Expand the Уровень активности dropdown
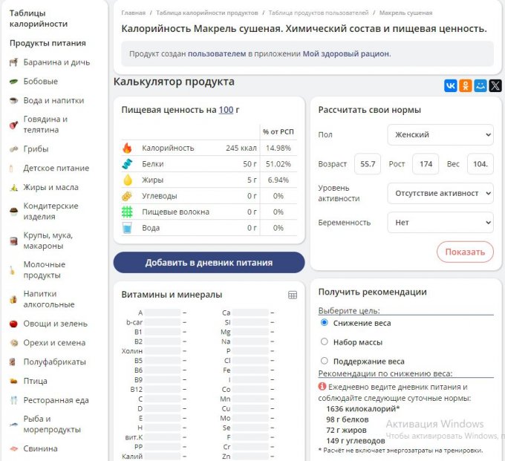Image resolution: width=505 pixels, height=461 pixels. coord(440,193)
